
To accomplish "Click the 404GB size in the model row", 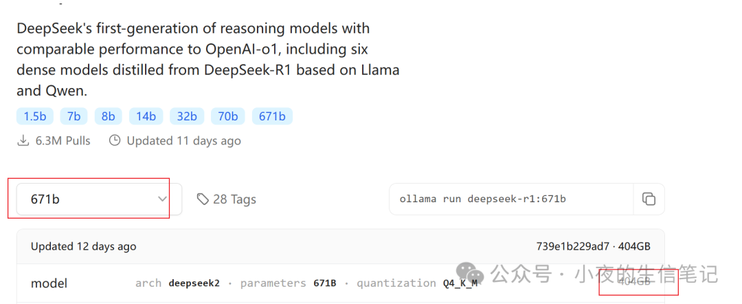I will click(633, 282).
